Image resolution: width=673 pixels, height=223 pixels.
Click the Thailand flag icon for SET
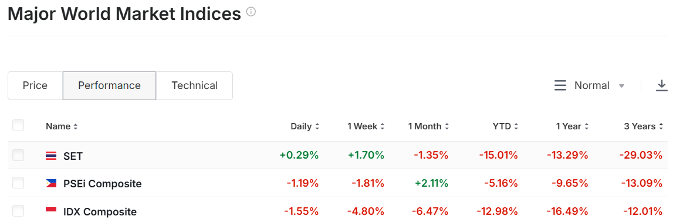pyautogui.click(x=51, y=156)
